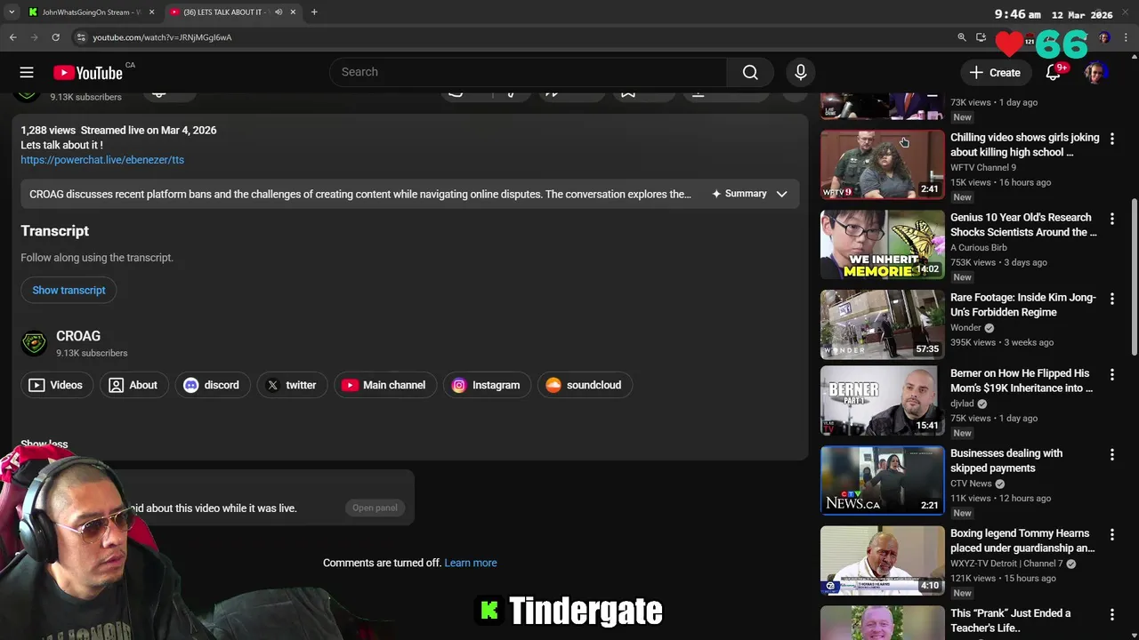
Task: Open channel About chip
Action: (x=133, y=385)
